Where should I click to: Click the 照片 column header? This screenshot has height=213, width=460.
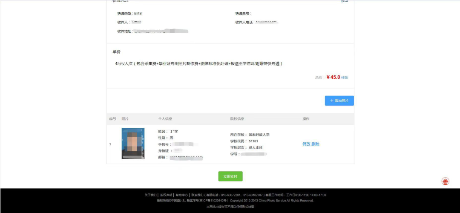pos(125,119)
